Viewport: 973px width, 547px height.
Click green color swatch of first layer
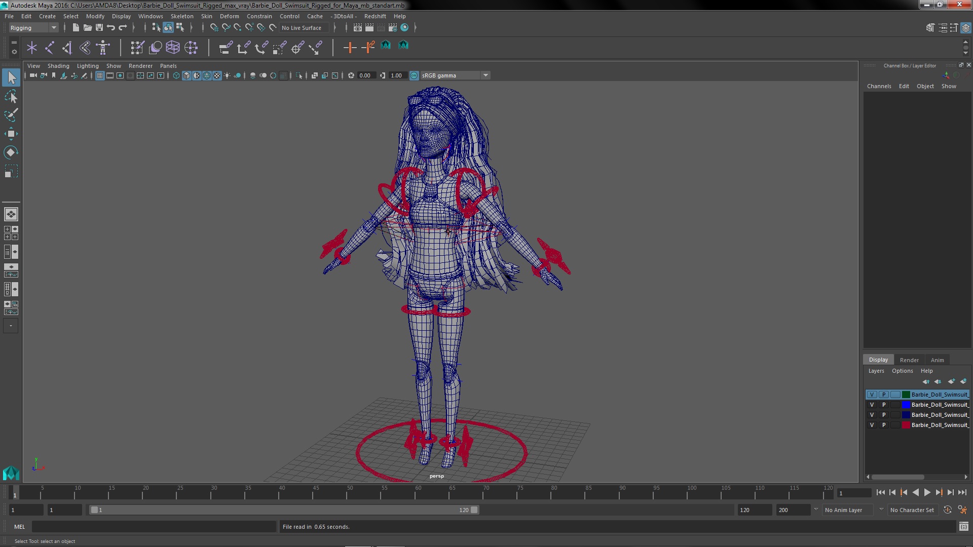(x=906, y=395)
